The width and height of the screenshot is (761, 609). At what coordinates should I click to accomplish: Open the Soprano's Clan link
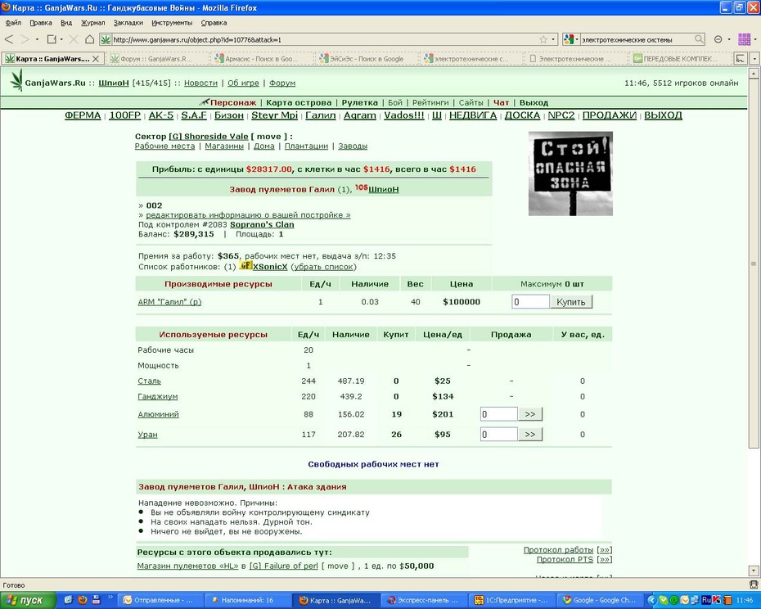pos(262,224)
